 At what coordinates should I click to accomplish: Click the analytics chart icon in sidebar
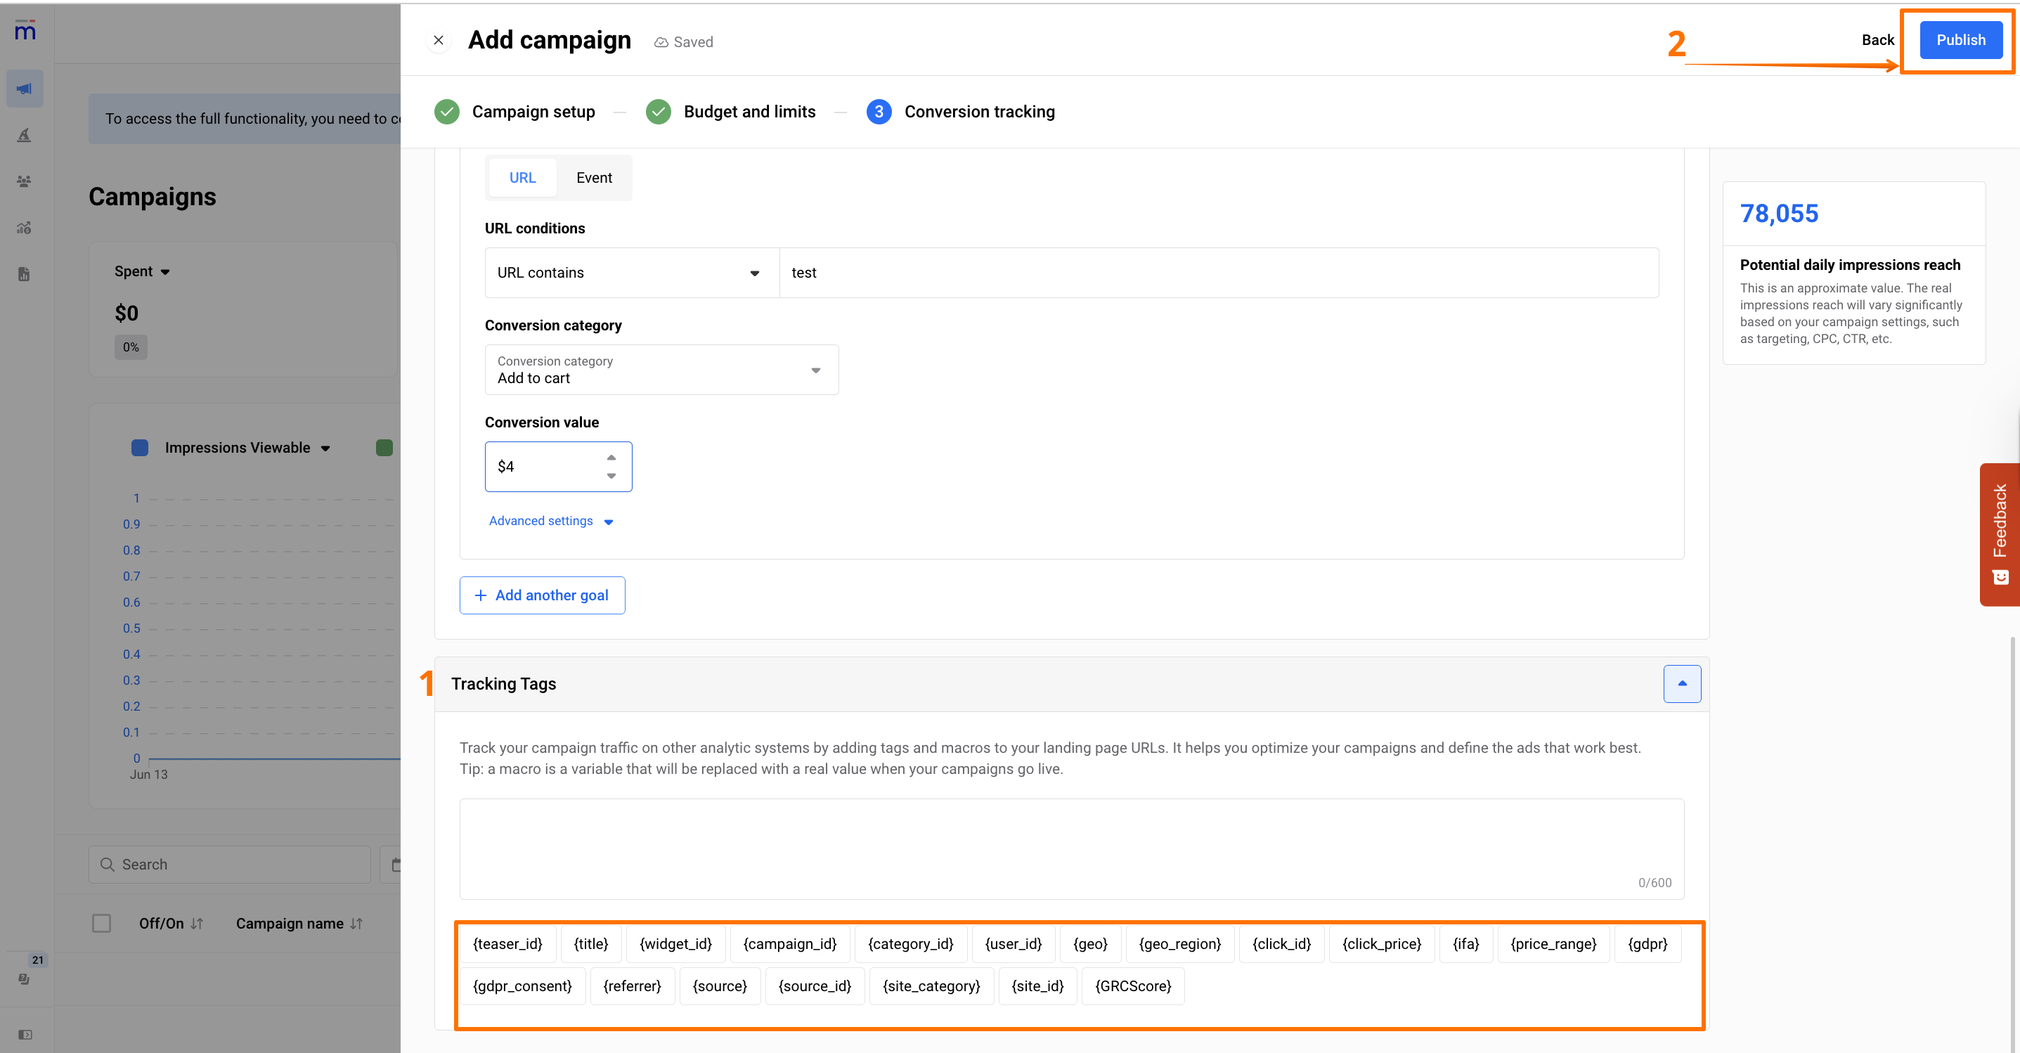25,227
